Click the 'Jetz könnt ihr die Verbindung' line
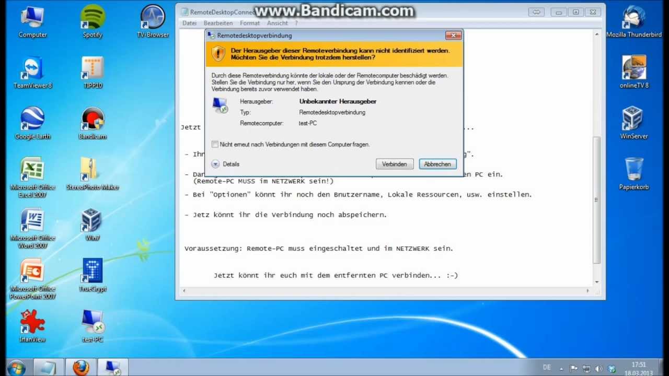669x376 pixels. (286, 215)
